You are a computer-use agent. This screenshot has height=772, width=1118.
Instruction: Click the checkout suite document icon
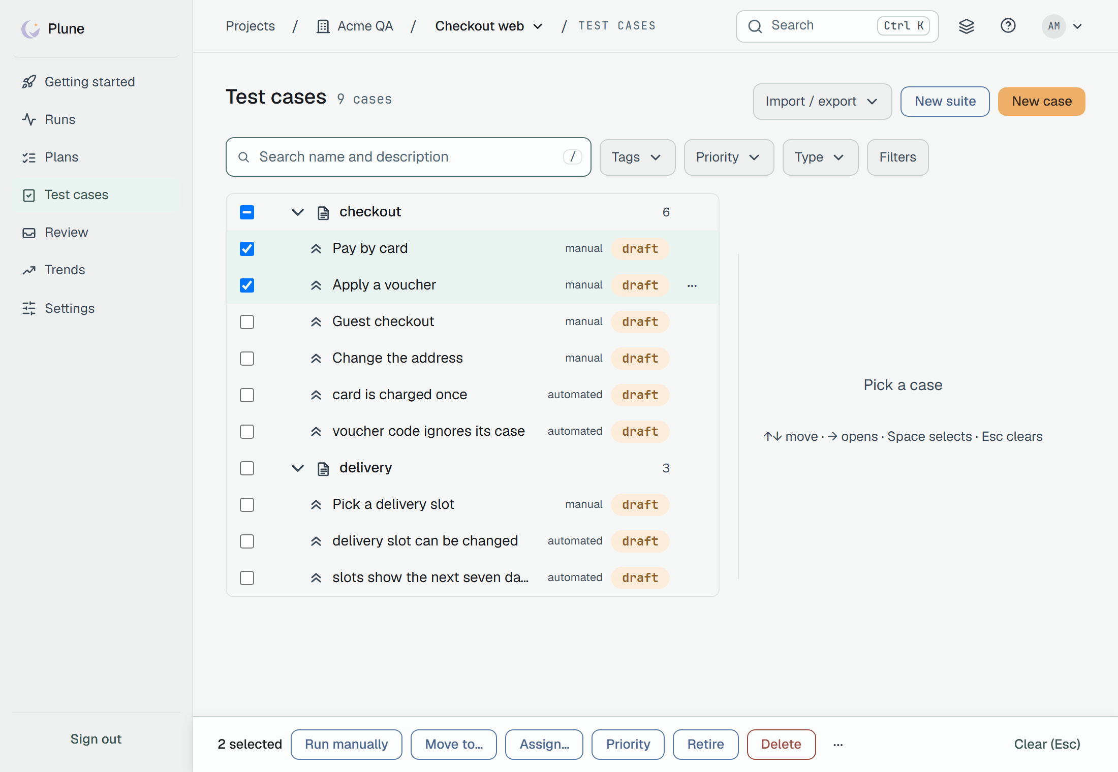tap(323, 213)
